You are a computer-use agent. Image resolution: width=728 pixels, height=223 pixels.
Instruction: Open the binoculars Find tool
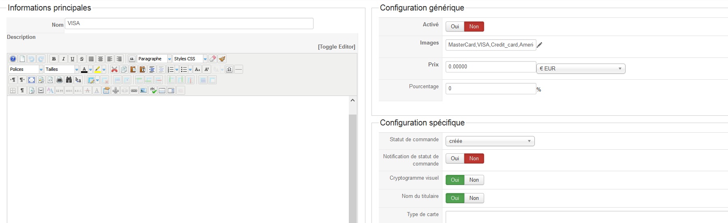69,80
